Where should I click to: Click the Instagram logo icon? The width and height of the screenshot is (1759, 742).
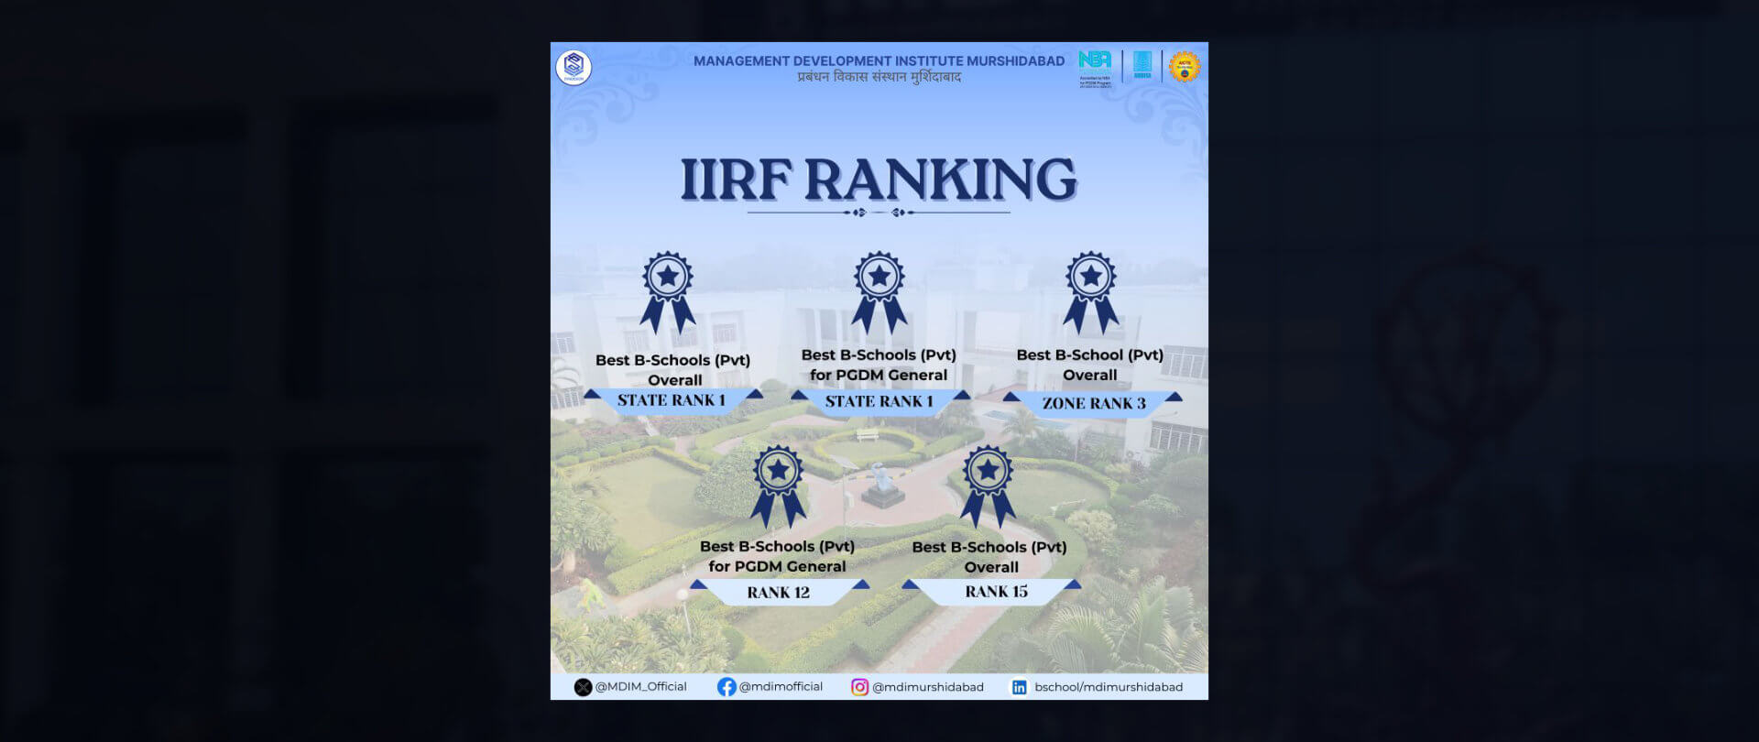coord(859,687)
